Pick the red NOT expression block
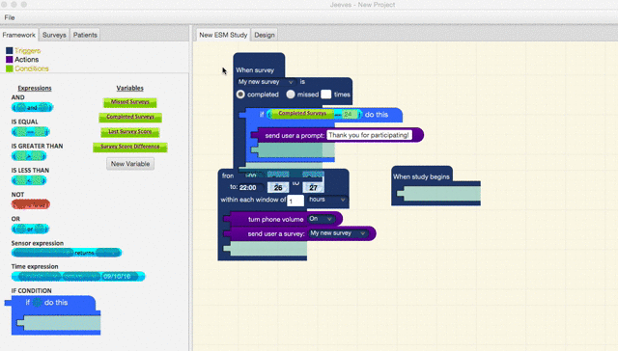This screenshot has width=618, height=351. (31, 204)
